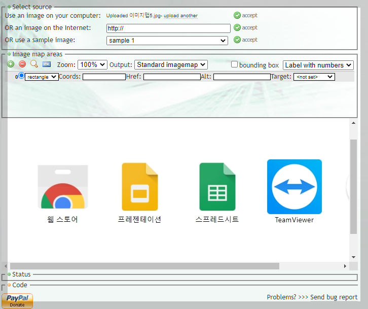Click the Code section heading

click(20, 285)
